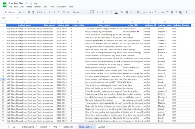
Task: Open the Format menu
Action: [x=37, y=7]
